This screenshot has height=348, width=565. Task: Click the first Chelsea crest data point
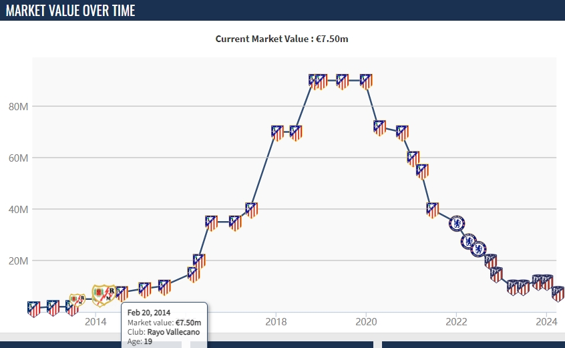click(457, 223)
